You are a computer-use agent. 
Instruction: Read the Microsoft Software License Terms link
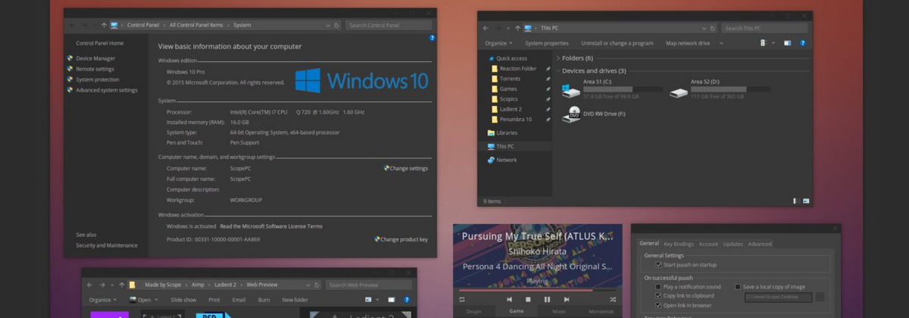tap(271, 226)
